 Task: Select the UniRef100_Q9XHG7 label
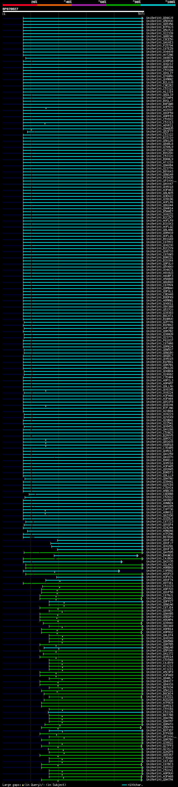tap(159, 610)
